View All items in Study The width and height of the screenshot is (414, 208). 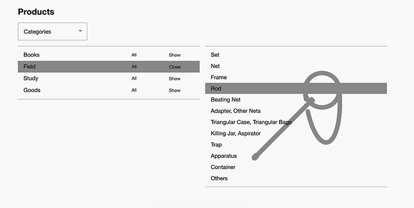(134, 78)
